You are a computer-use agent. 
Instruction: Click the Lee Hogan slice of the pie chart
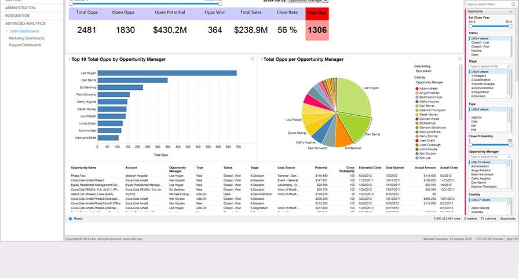coord(353,98)
